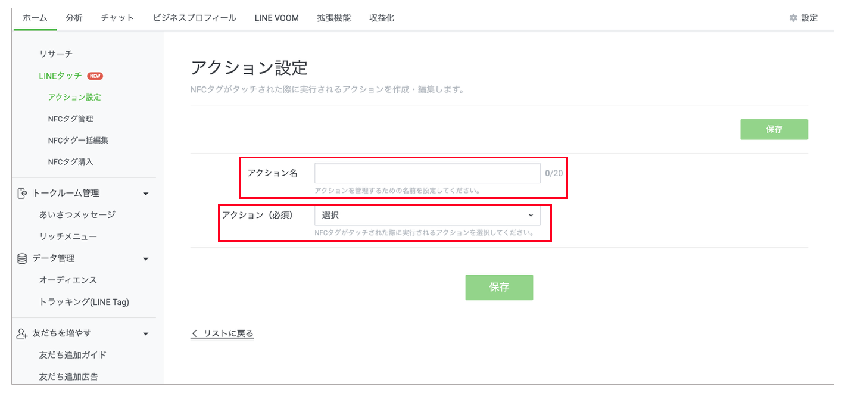Collapse the トークルーム管理 section arrow
Screen dimensions: 845x399
(146, 194)
